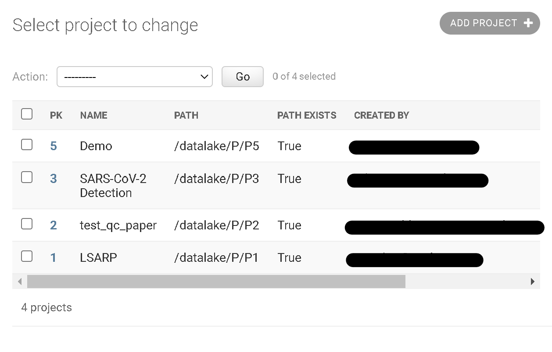Open project with PK 3 link
552x352 pixels.
tap(54, 179)
